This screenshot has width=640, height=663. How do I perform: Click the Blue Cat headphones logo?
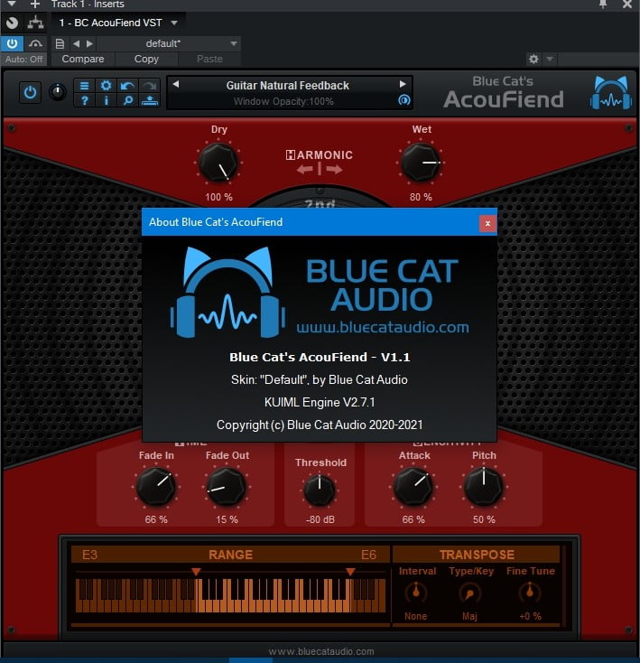(610, 93)
